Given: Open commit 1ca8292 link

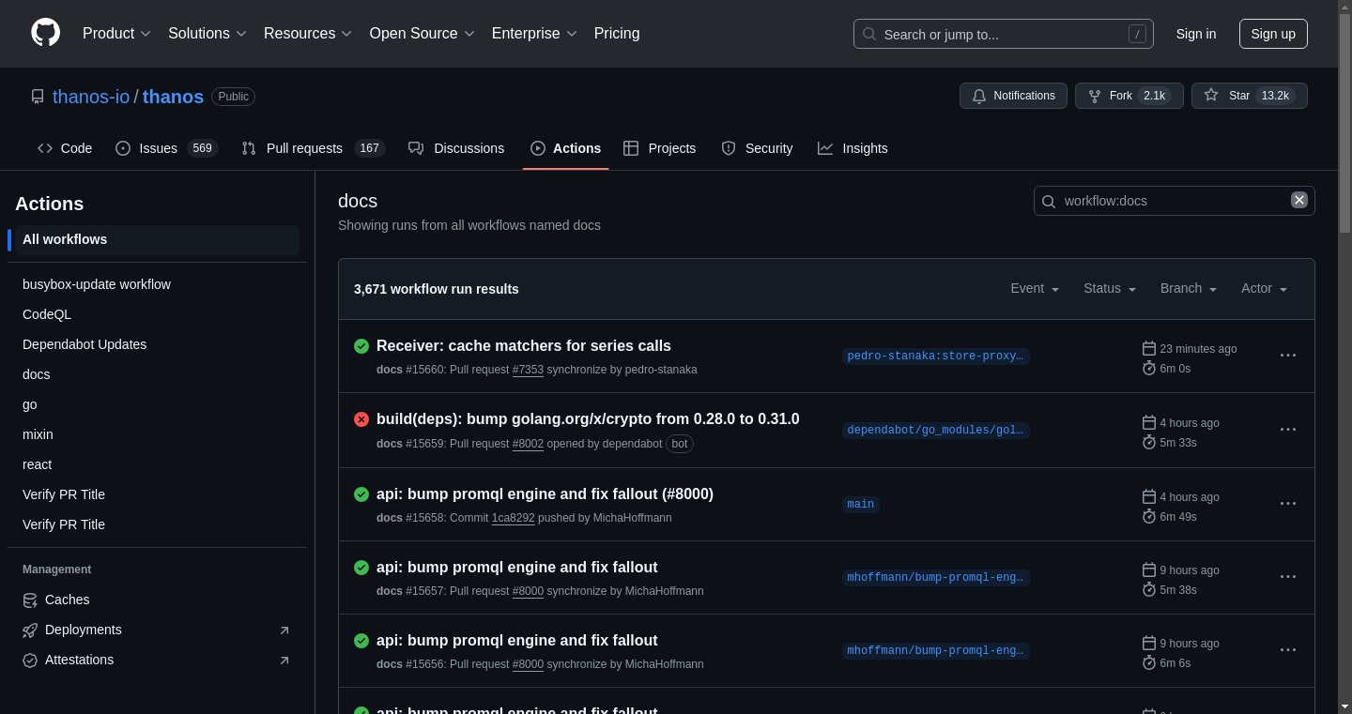Looking at the screenshot, I should point(514,518).
